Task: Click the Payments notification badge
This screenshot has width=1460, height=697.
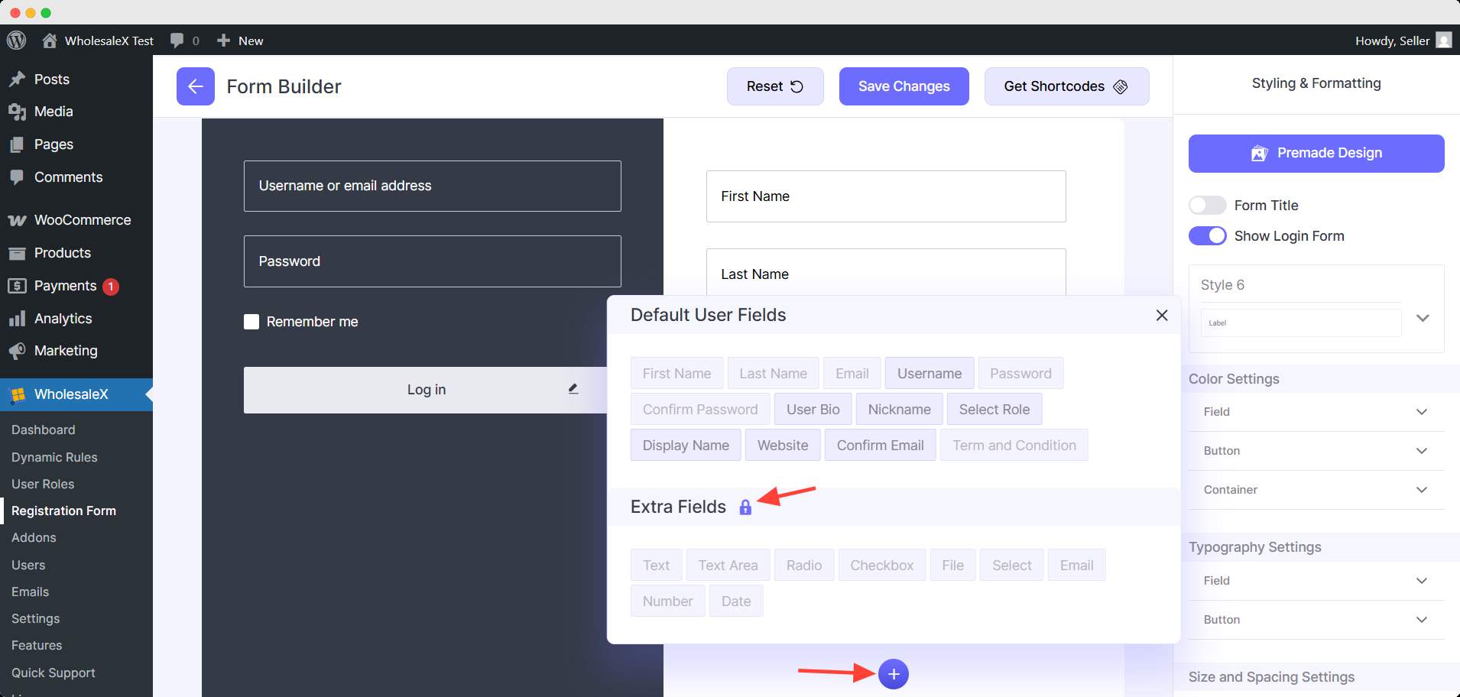Action: click(x=111, y=287)
